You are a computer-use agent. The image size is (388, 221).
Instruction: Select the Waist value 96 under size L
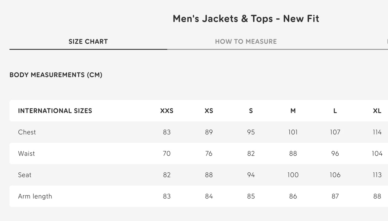point(335,154)
